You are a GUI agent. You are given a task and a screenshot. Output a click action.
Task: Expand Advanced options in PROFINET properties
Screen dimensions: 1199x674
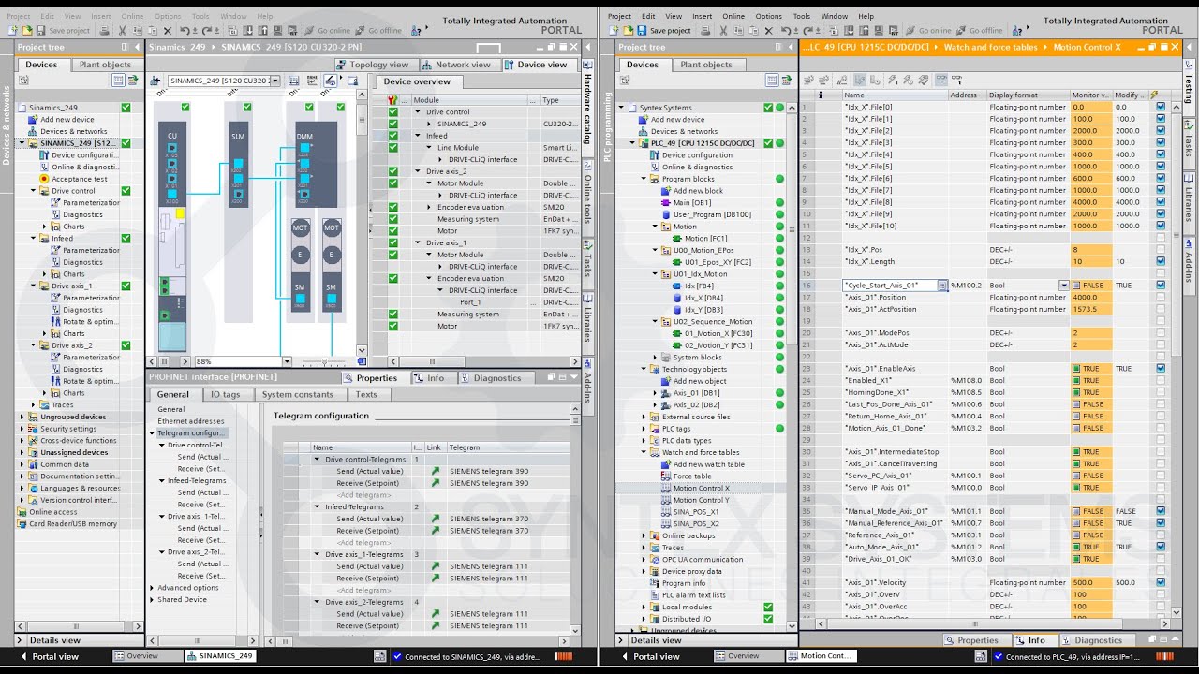153,588
